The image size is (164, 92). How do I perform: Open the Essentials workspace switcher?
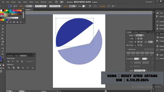(x=150, y=2)
